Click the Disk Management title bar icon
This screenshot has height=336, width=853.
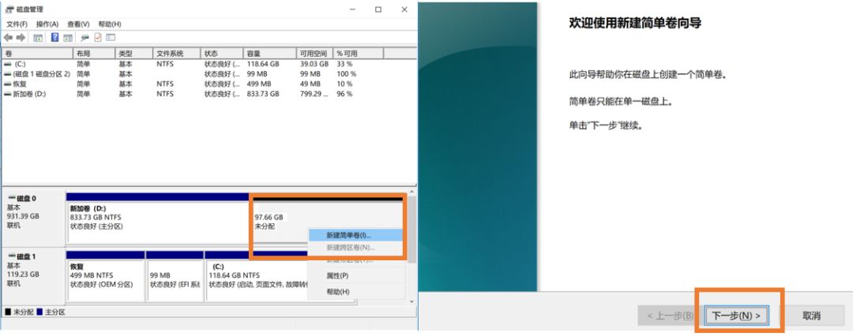pyautogui.click(x=9, y=9)
